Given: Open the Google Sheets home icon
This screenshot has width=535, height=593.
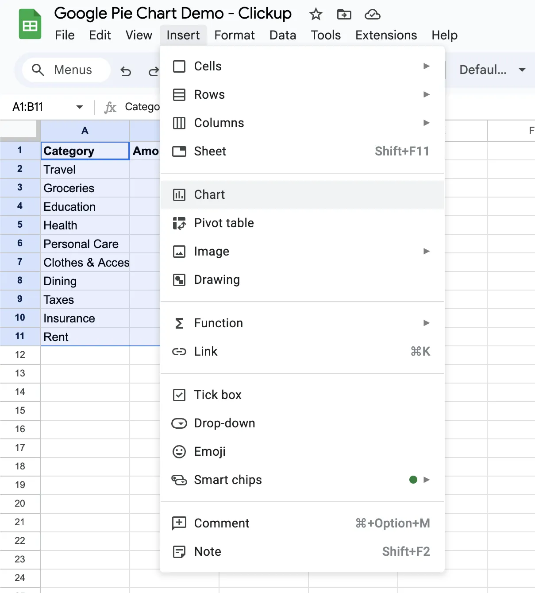Looking at the screenshot, I should (30, 24).
